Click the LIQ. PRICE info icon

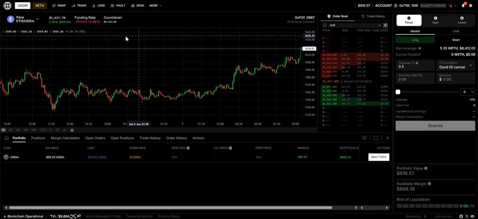(230, 148)
